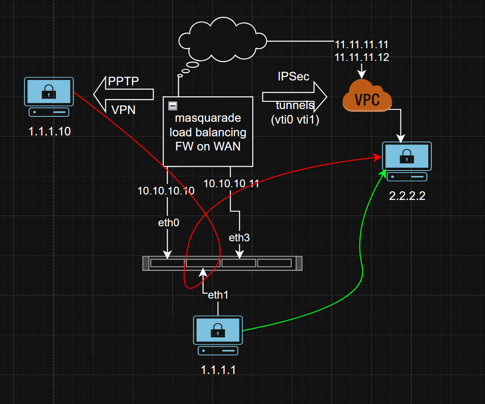Click the eth1 connector label

[218, 294]
